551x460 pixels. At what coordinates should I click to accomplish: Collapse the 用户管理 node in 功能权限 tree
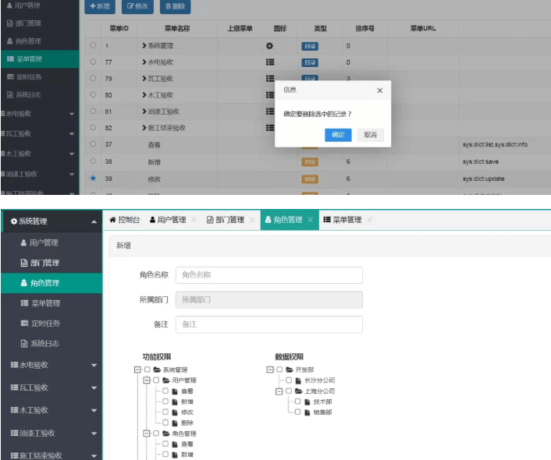pyautogui.click(x=147, y=380)
